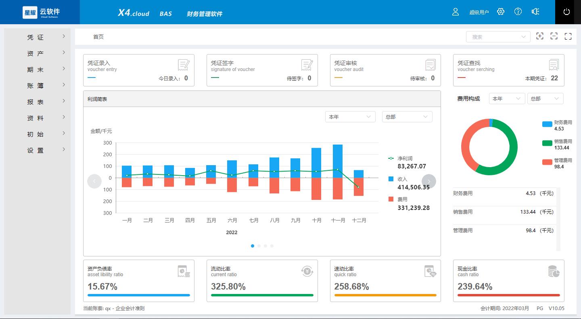The height and width of the screenshot is (319, 581).
Task: Click the user profile icon
Action: tap(455, 12)
